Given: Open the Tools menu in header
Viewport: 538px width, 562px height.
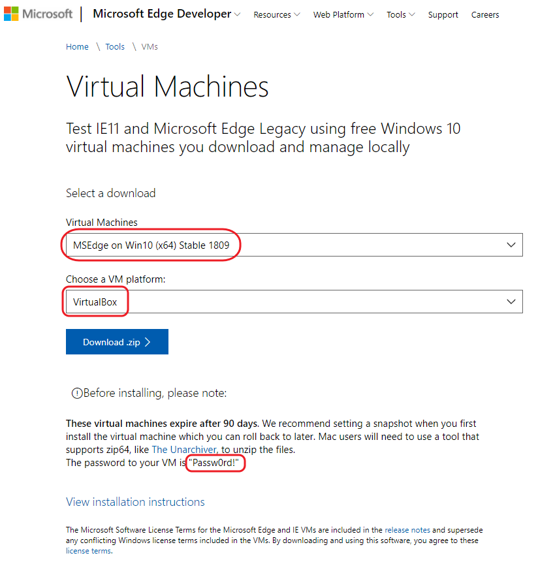Looking at the screenshot, I should coord(400,15).
